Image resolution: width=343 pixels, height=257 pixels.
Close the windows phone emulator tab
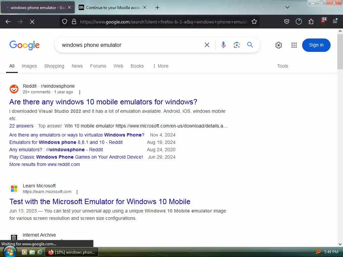click(x=69, y=7)
